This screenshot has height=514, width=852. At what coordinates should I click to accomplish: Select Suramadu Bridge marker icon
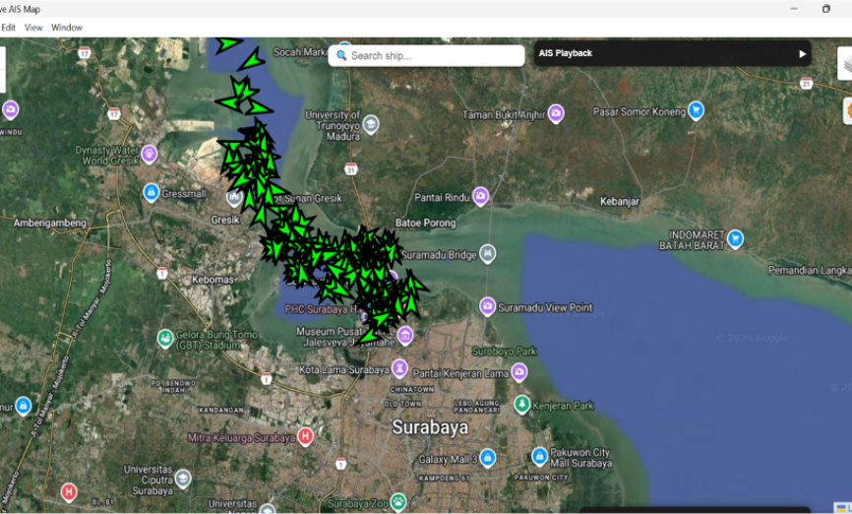pyautogui.click(x=487, y=254)
